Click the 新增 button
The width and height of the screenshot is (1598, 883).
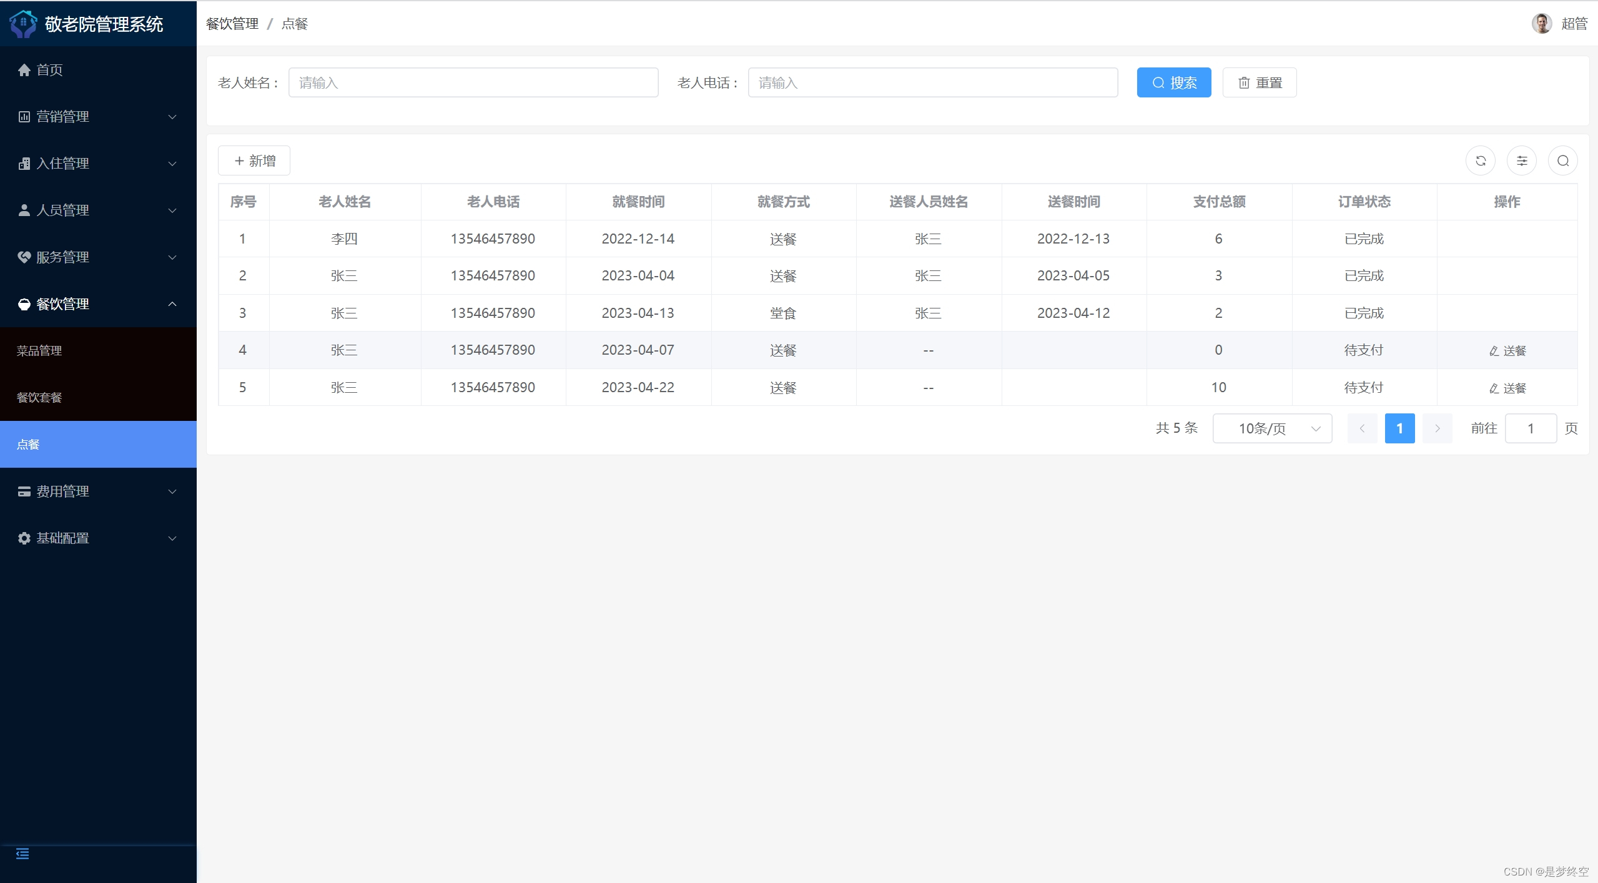click(x=254, y=160)
